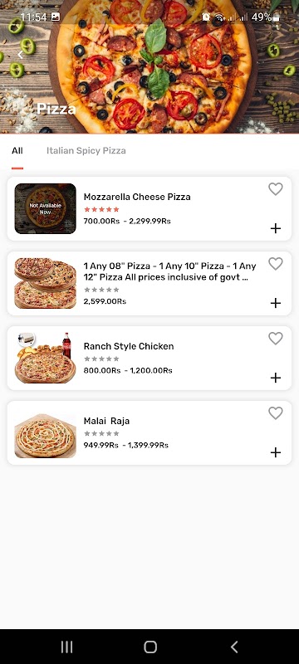Viewport: 299px width, 664px height.
Task: Add Ranch Style Chicken using plus icon
Action: pyautogui.click(x=276, y=378)
